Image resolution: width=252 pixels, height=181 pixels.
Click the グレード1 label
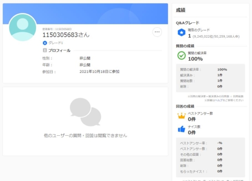click(56, 43)
